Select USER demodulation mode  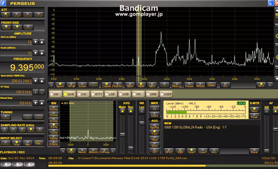click(166, 94)
